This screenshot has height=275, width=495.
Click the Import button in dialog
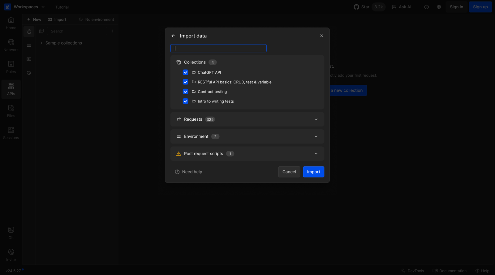pos(313,172)
